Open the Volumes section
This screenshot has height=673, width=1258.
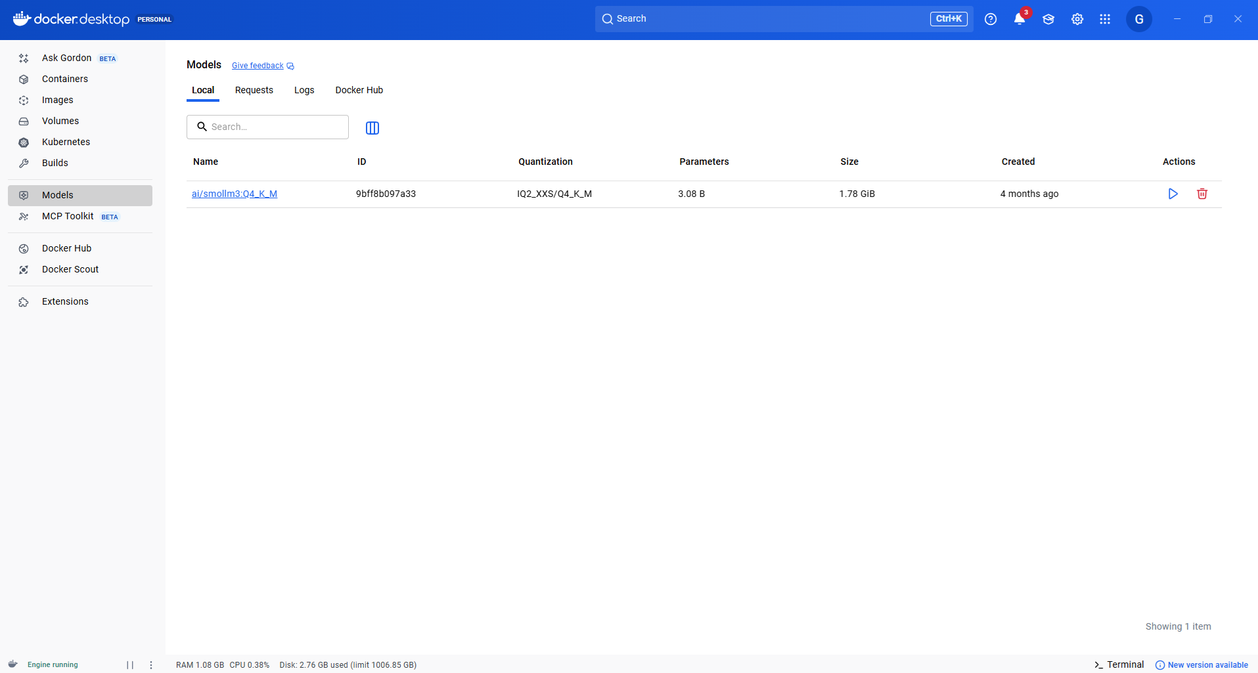[80, 121]
